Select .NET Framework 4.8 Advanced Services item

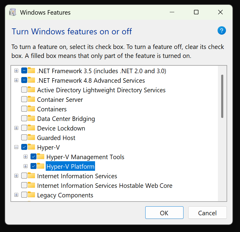pyautogui.click(x=91, y=80)
